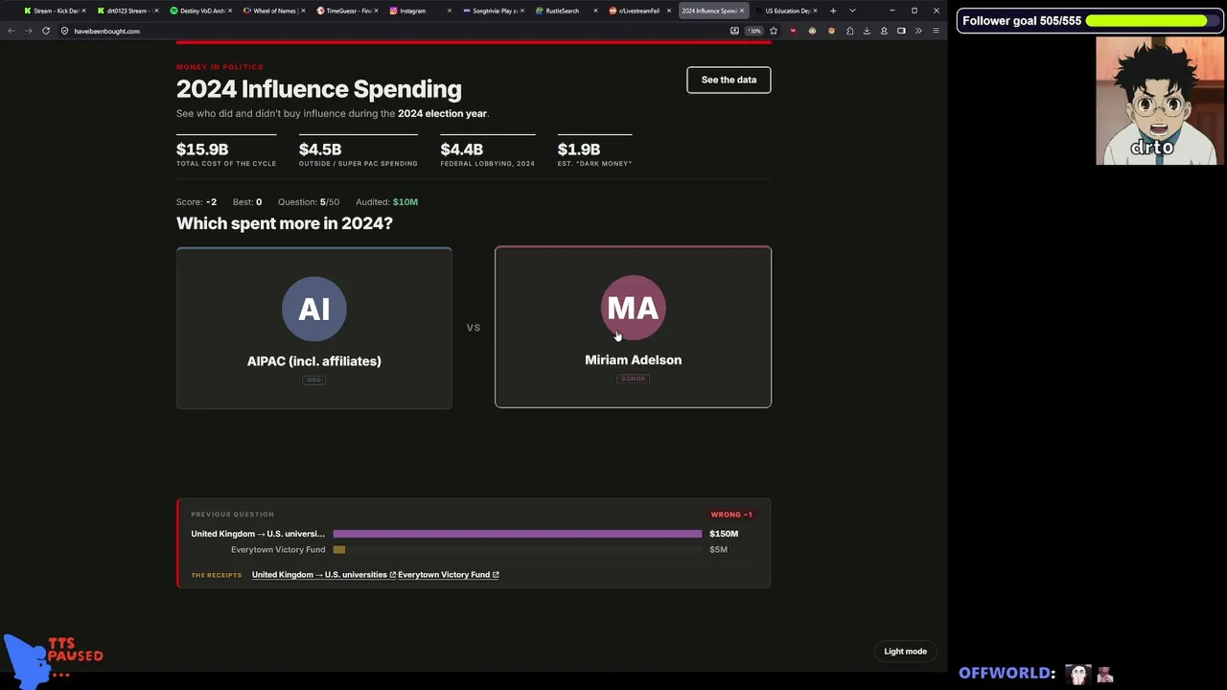
Task: Toggle Light mode
Action: [905, 652]
